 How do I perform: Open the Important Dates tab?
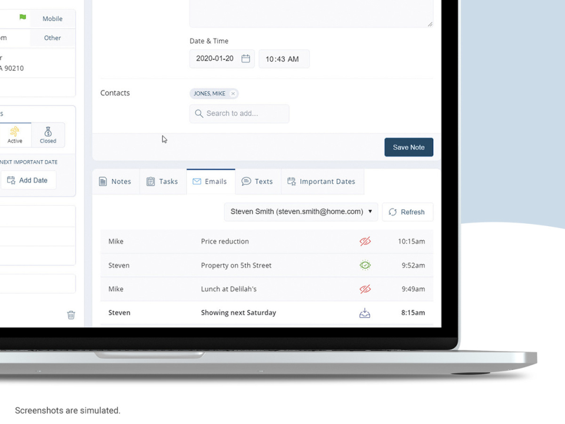322,181
